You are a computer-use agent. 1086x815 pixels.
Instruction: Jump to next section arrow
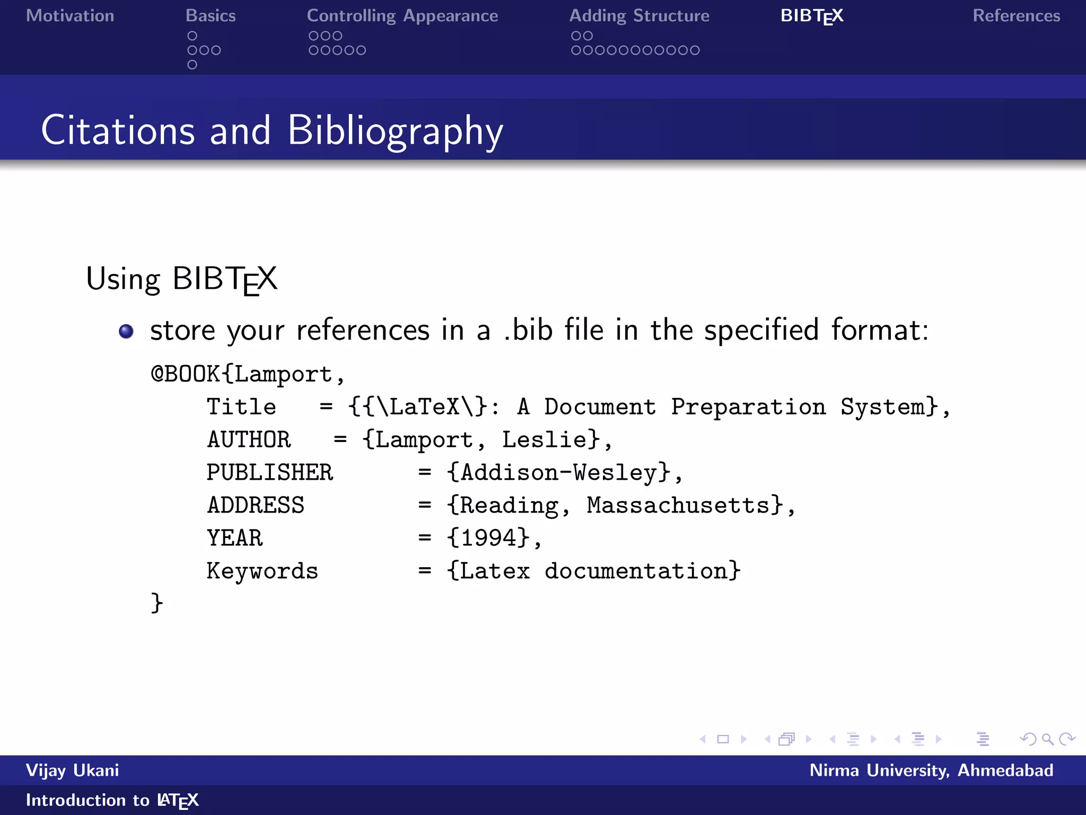(x=939, y=739)
